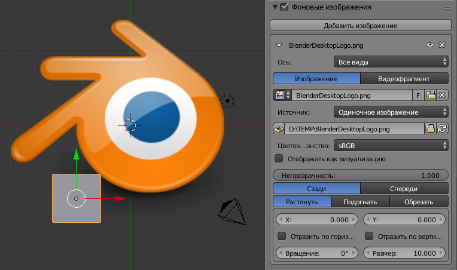Switch to Видеофрагмент tab
The width and height of the screenshot is (457, 270).
tap(404, 79)
